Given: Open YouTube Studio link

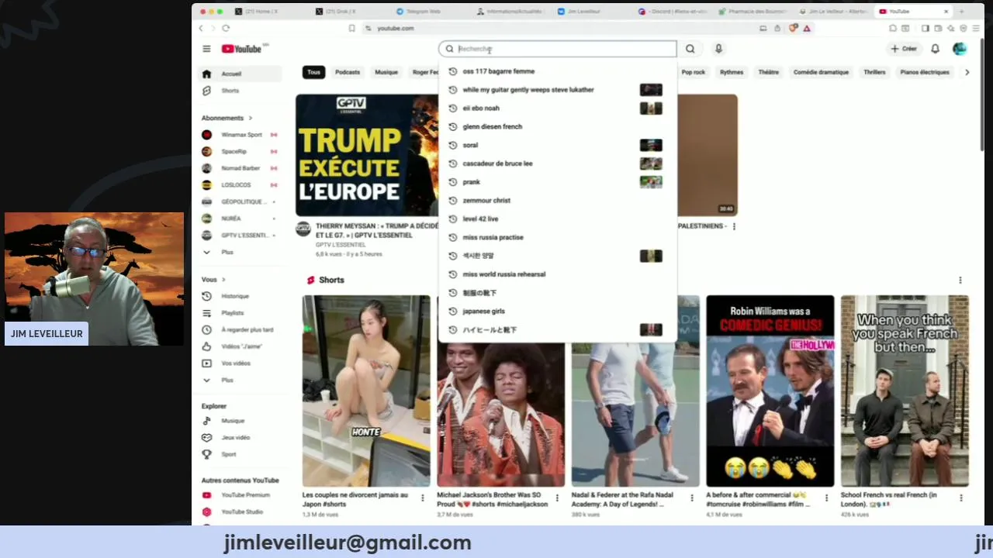Looking at the screenshot, I should pos(240,512).
